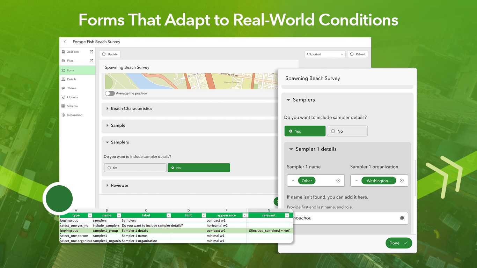Toggle Average the position switch

pos(110,94)
